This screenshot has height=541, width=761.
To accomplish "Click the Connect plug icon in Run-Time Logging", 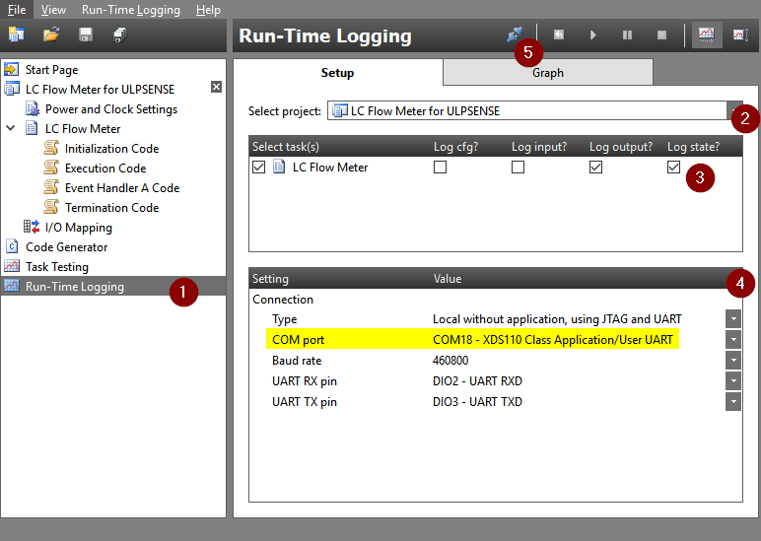I will point(515,34).
